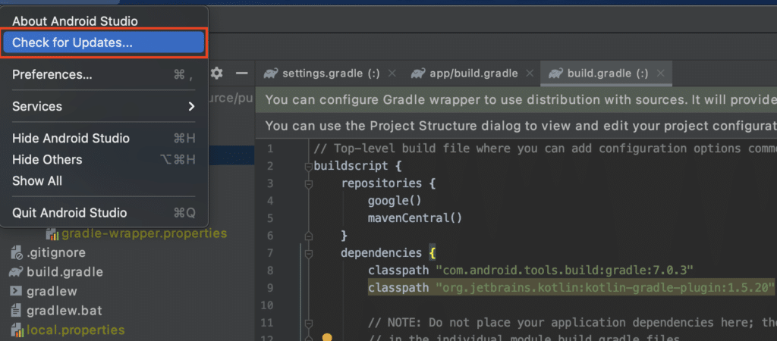Image resolution: width=777 pixels, height=341 pixels.
Task: Click fold end marker on line 6
Action: pyautogui.click(x=308, y=236)
